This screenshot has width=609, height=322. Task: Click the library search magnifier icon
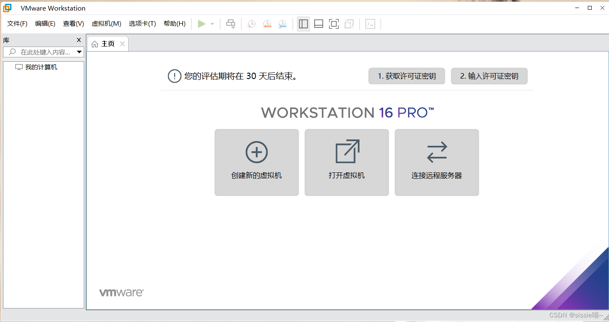(12, 52)
